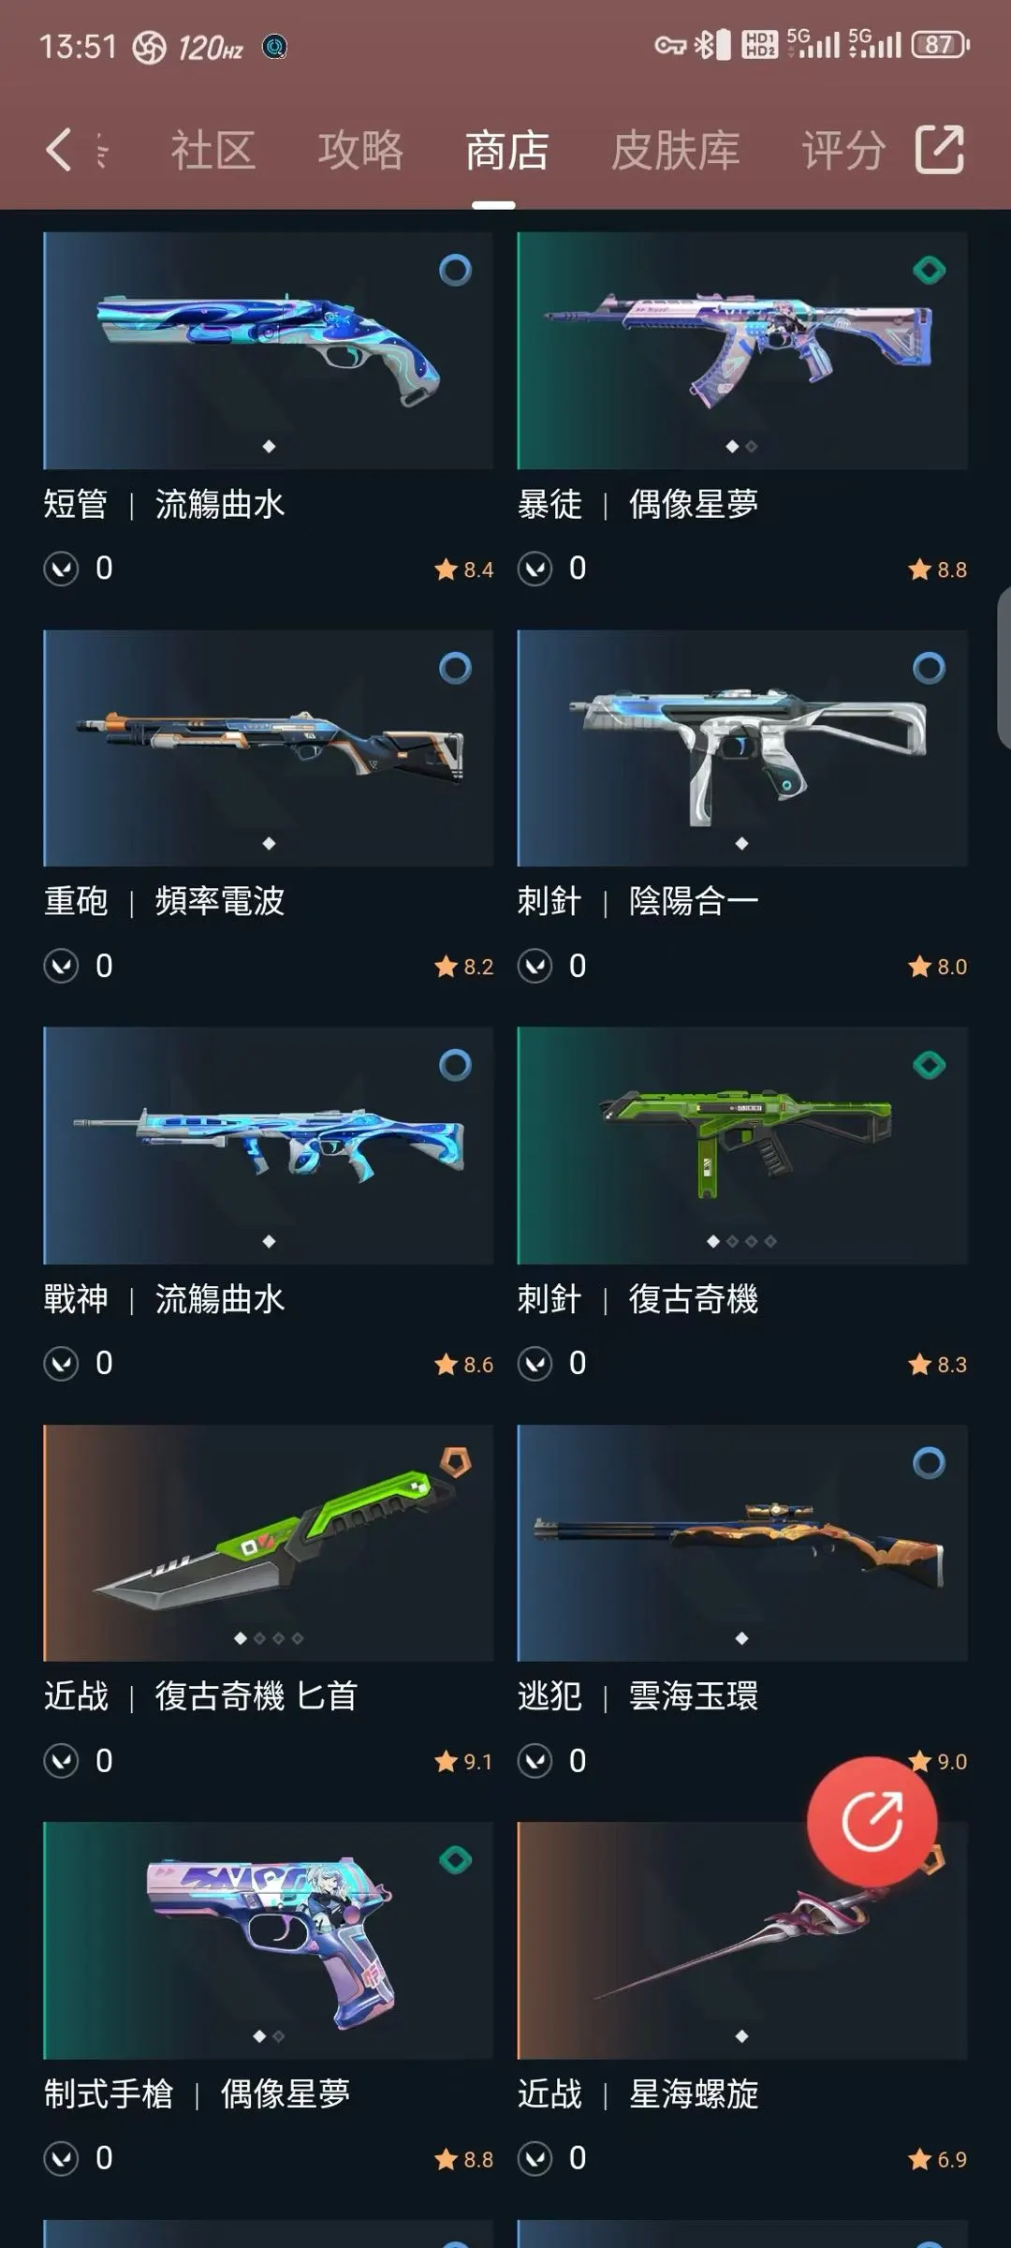Open 戰神 流觴曲水 skin thumbnail
The height and width of the screenshot is (2248, 1011).
pos(268,1146)
